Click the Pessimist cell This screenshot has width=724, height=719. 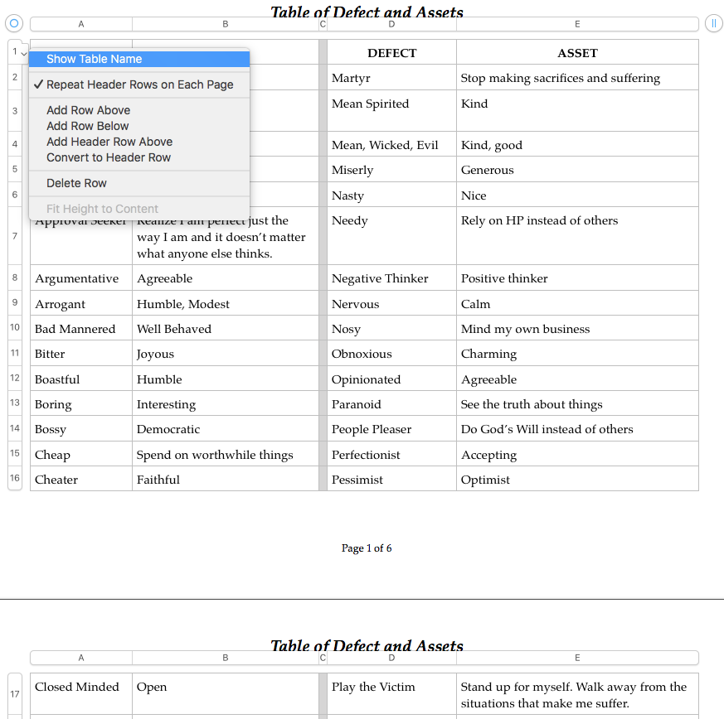tap(391, 479)
